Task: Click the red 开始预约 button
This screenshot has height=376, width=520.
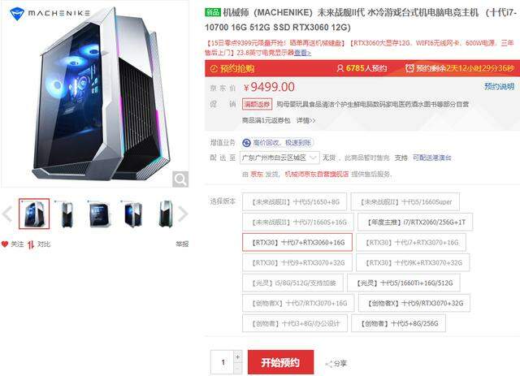Action: tap(280, 362)
